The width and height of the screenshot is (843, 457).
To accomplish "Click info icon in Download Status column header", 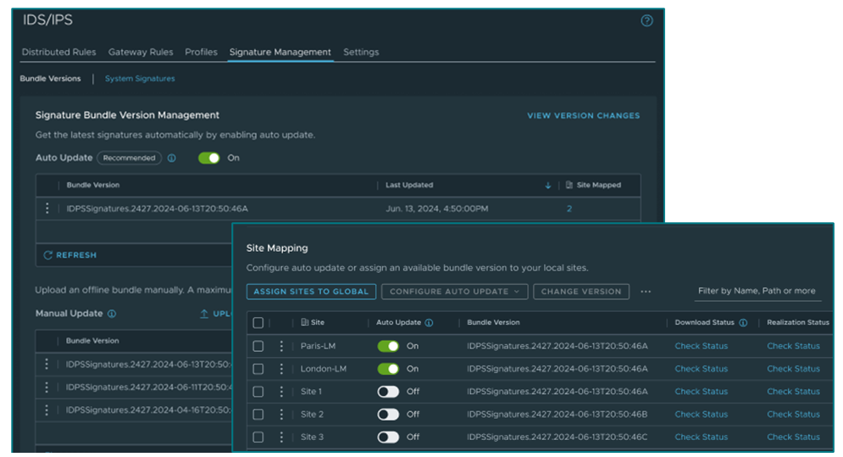I will pos(743,323).
